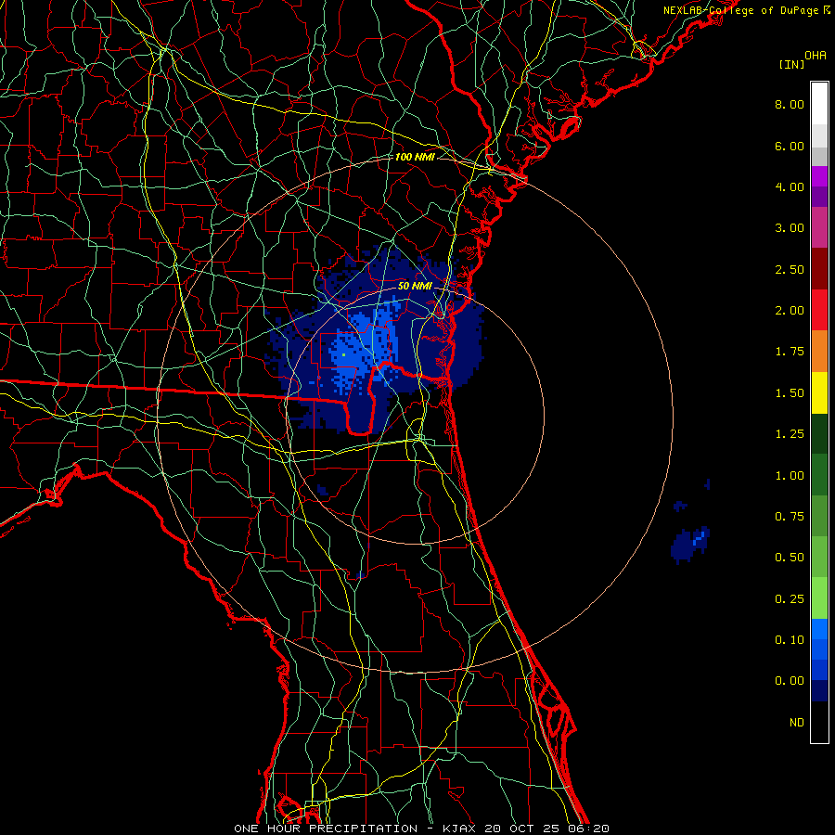The width and height of the screenshot is (835, 835).
Task: Click the ND legend label
Action: pyautogui.click(x=797, y=723)
